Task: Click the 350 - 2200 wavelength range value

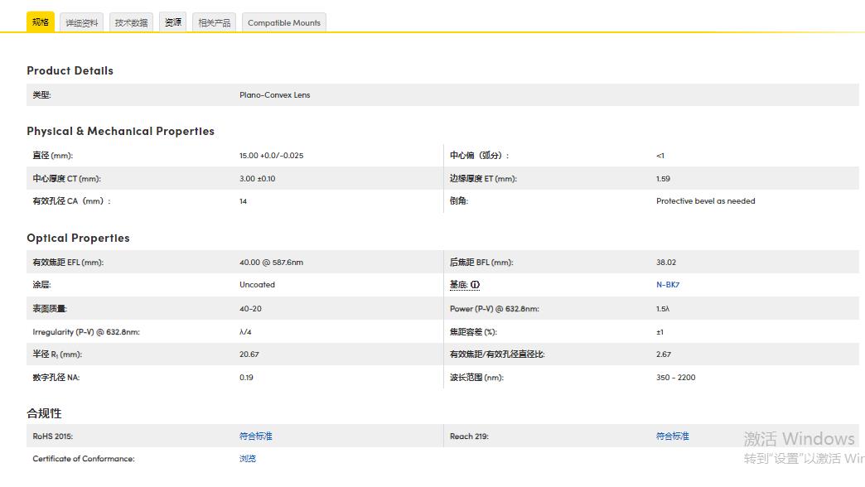Action: (x=675, y=378)
